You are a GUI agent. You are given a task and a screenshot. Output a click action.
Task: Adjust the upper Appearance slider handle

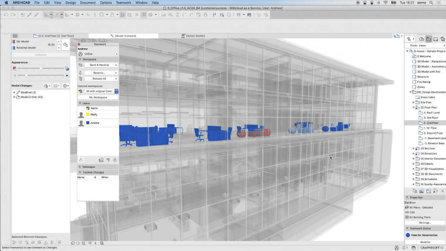(41, 68)
